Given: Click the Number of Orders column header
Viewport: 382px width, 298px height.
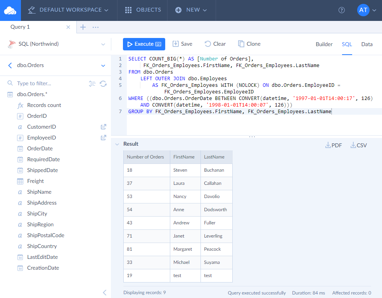Looking at the screenshot, I should point(147,157).
